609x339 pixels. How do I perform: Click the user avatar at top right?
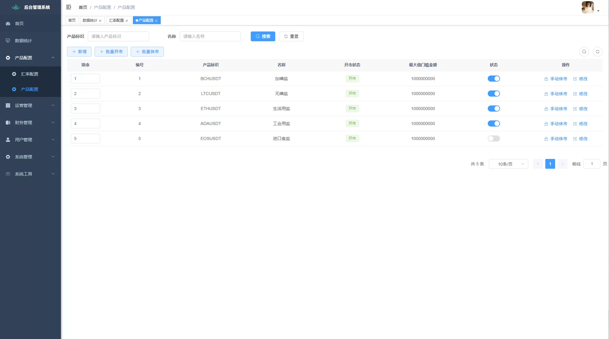[588, 7]
